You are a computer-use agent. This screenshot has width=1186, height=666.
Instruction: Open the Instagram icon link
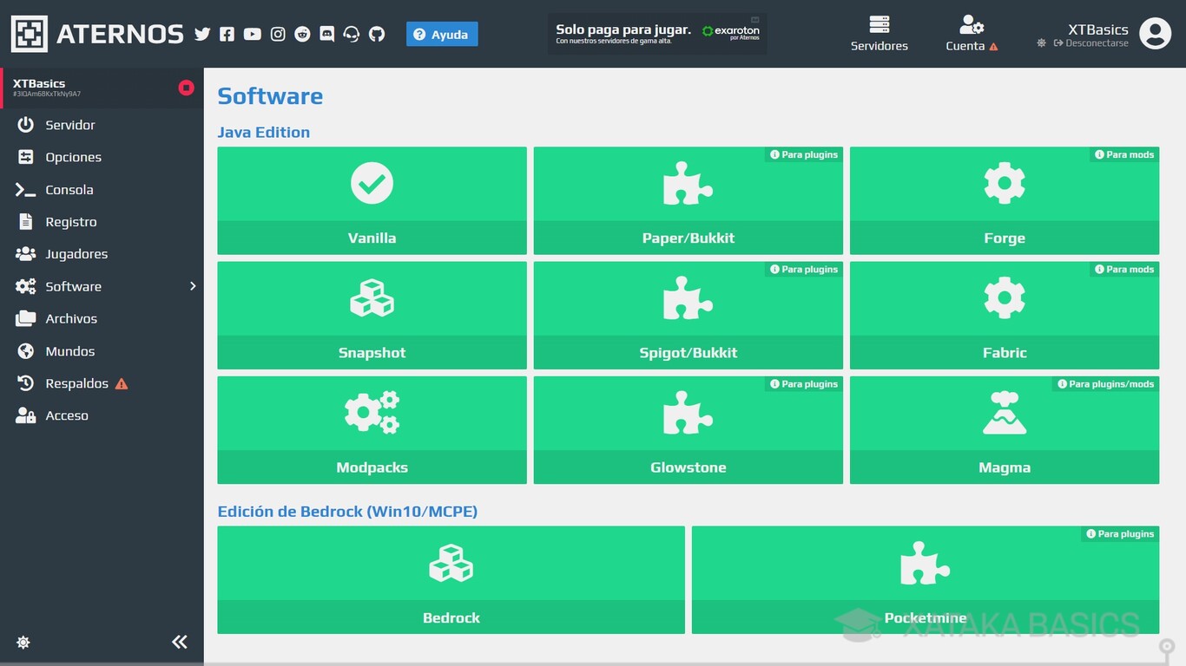[277, 35]
